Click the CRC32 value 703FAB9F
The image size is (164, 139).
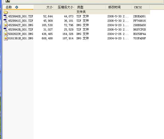pos(139,38)
